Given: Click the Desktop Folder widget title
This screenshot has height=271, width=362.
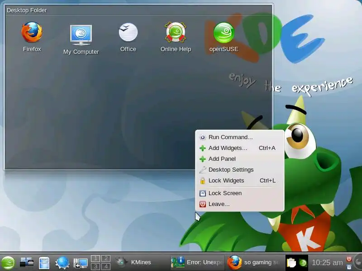Looking at the screenshot, I should coord(27,10).
